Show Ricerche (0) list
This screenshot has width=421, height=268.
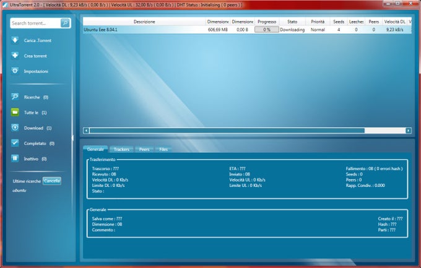click(x=37, y=97)
